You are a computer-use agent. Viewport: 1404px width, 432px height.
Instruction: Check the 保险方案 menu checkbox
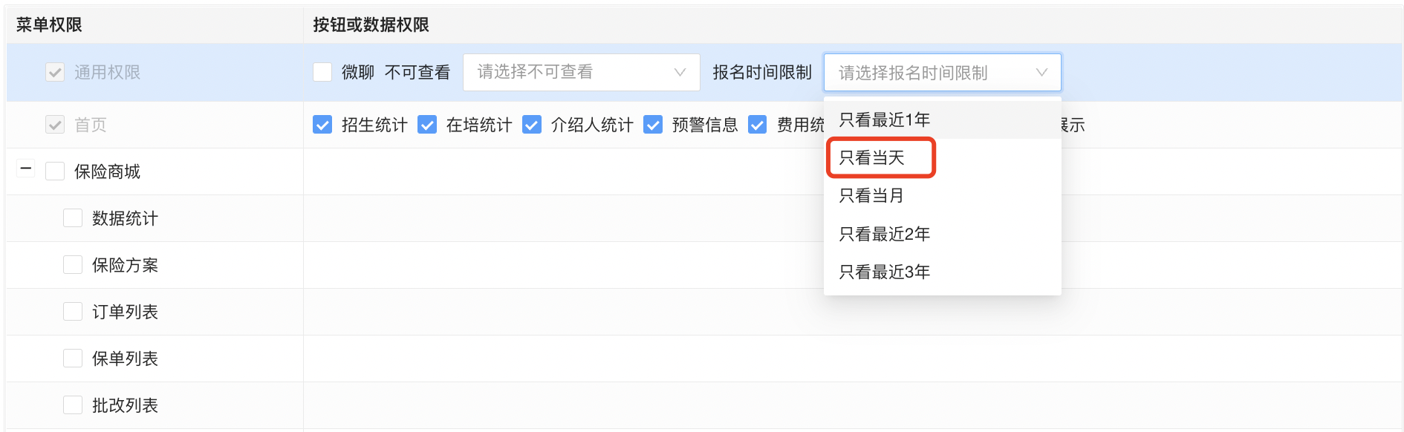(73, 265)
